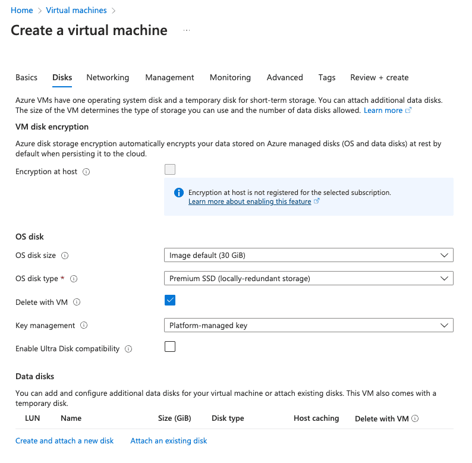Open the OS disk size dropdown
The height and width of the screenshot is (463, 472).
[309, 255]
